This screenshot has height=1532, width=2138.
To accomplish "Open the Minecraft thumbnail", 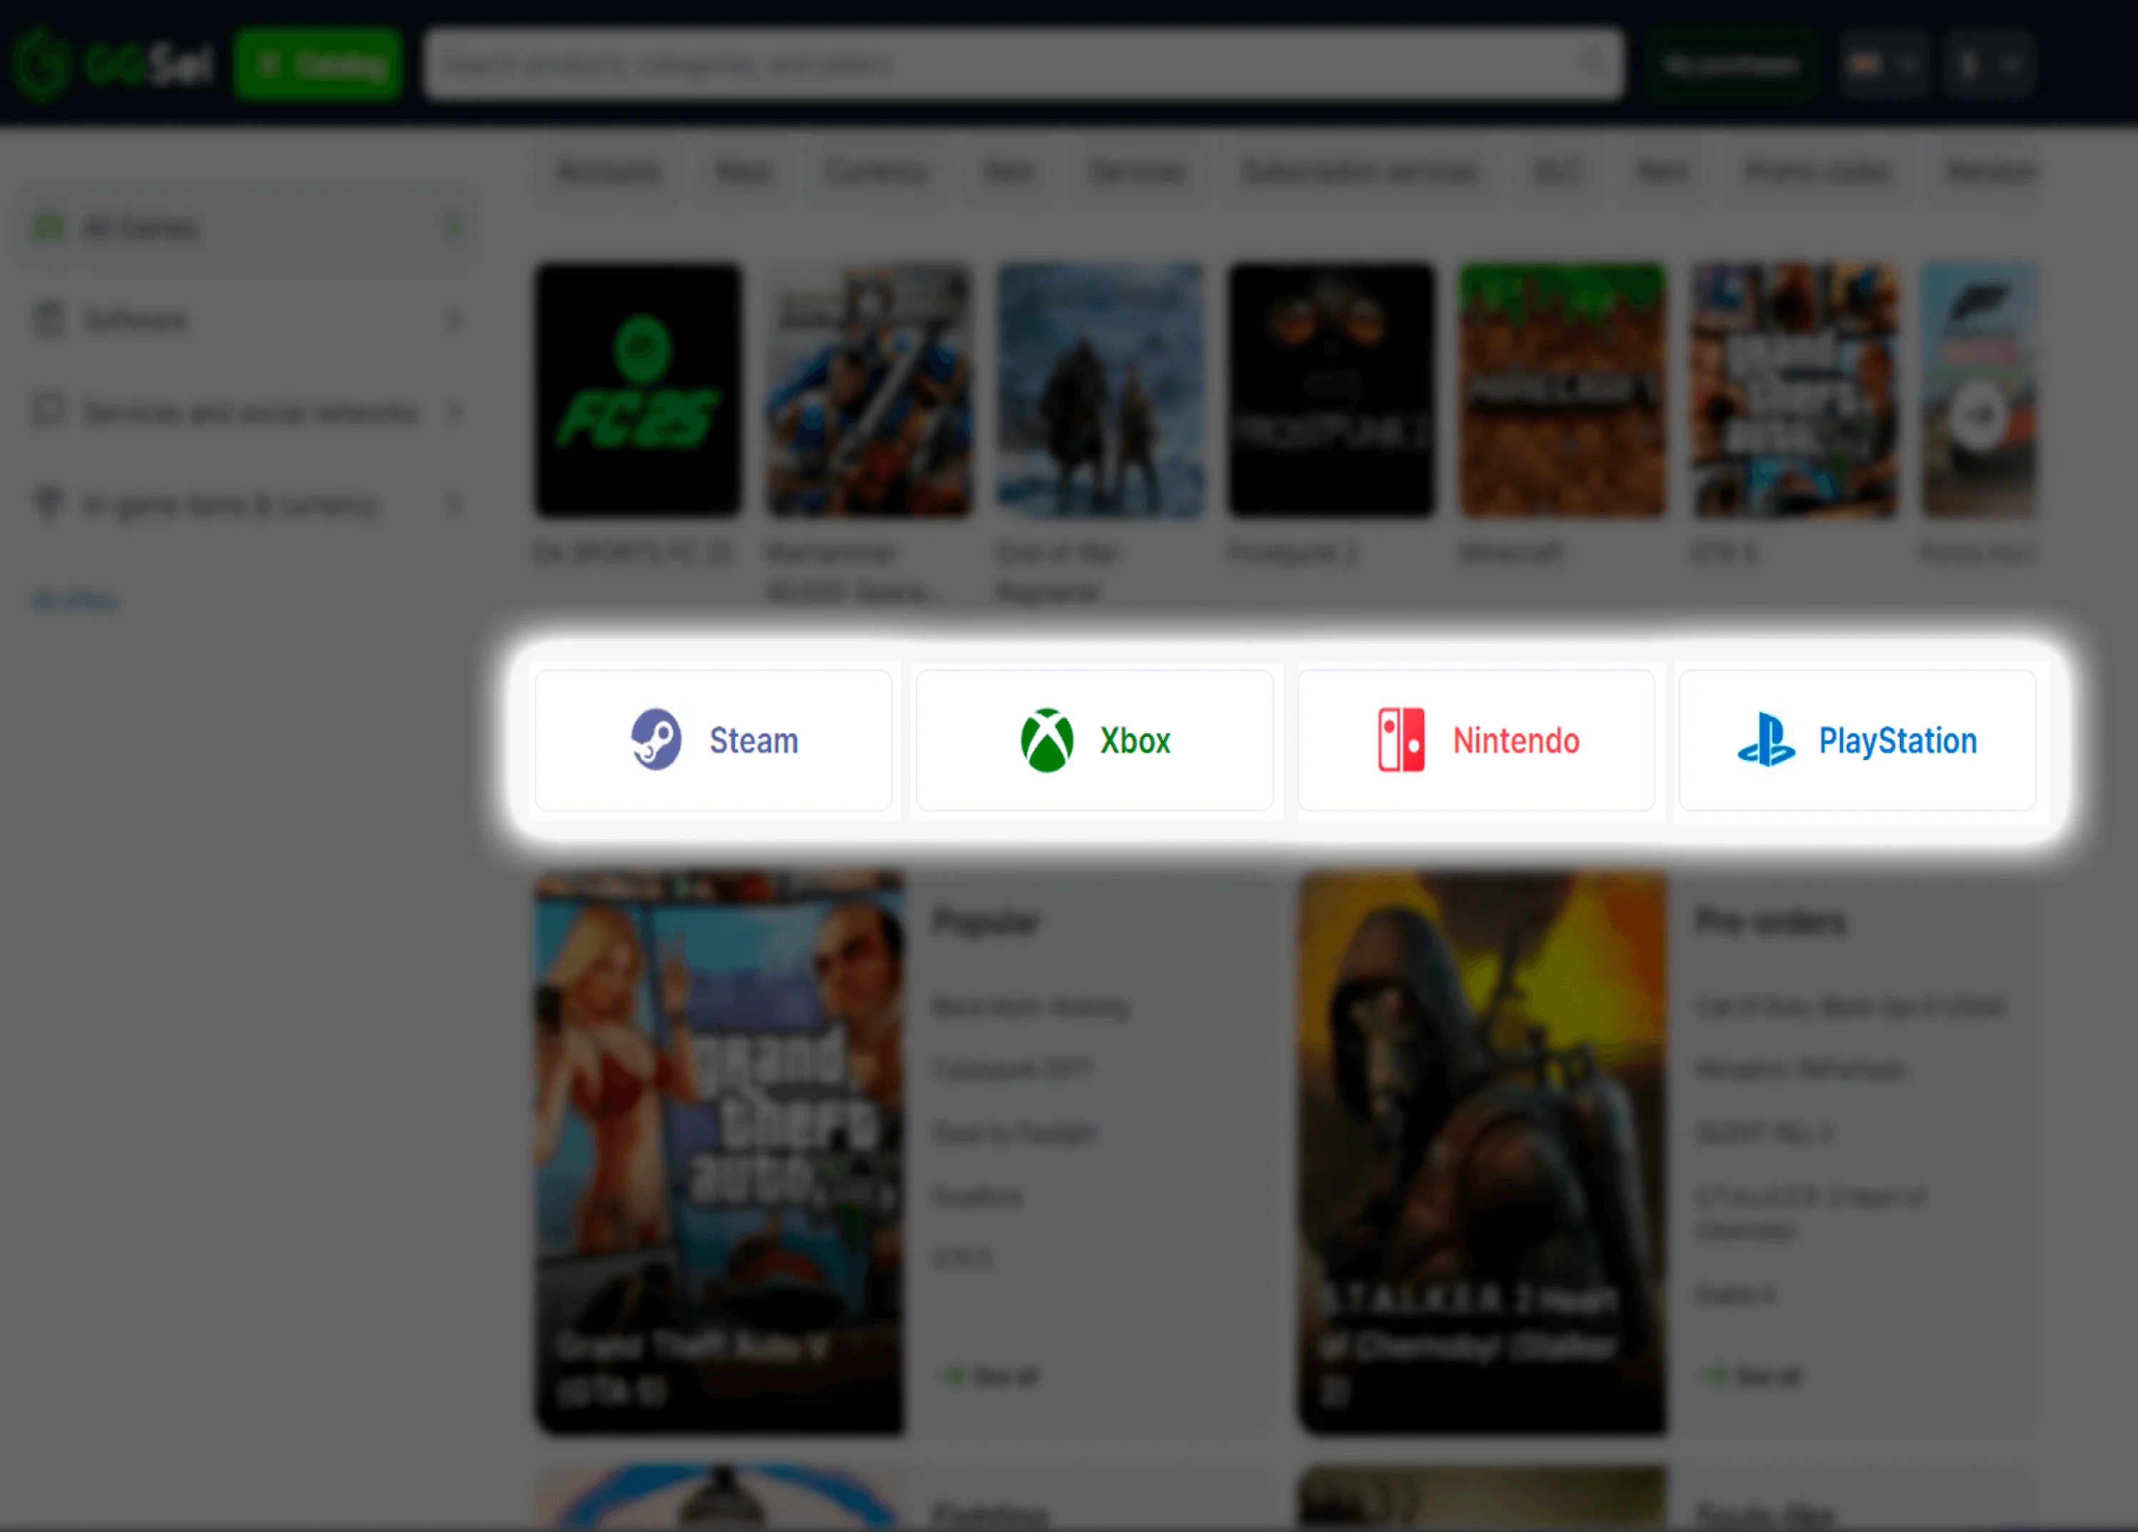I will (1562, 389).
